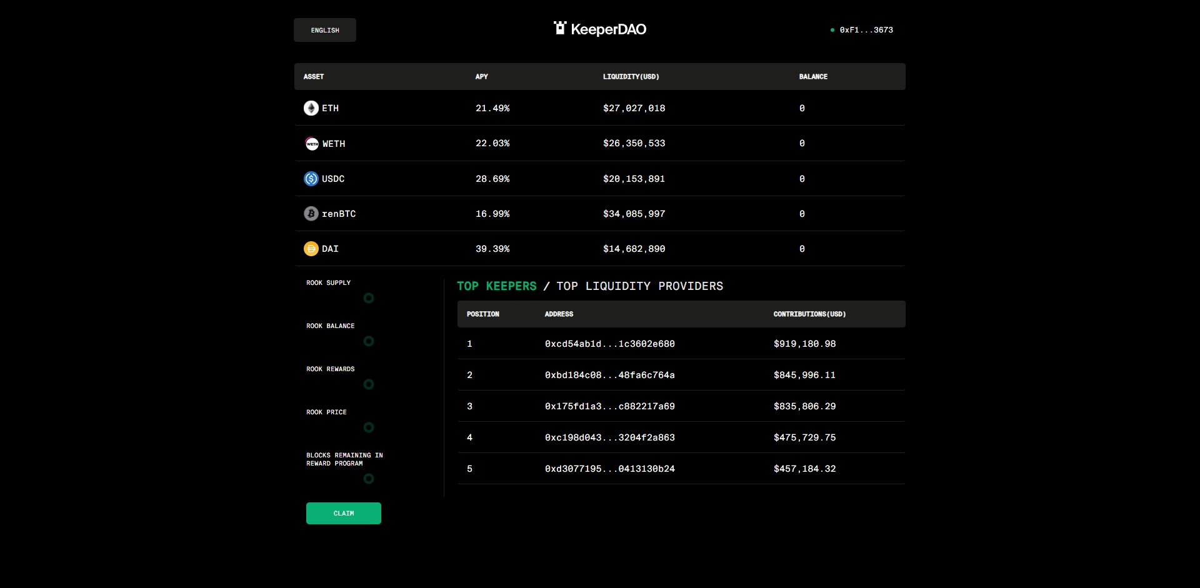
Task: Click contribution amount $919,180.98
Action: coord(805,344)
